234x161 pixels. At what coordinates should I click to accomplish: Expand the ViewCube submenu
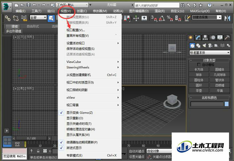coord(89,62)
